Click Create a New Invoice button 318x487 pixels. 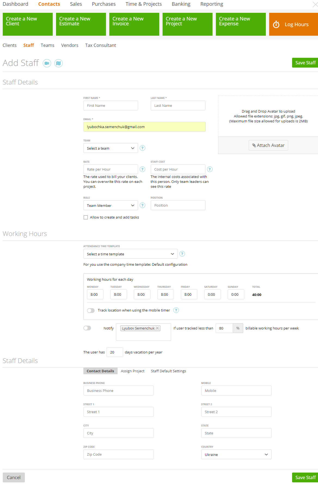click(x=134, y=24)
